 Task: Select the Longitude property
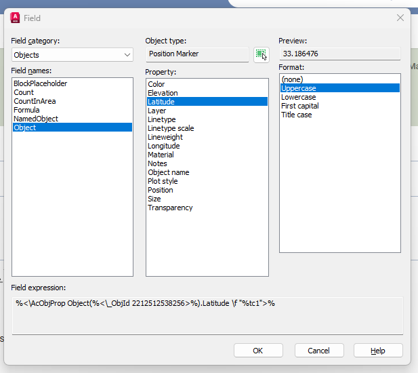tap(163, 146)
